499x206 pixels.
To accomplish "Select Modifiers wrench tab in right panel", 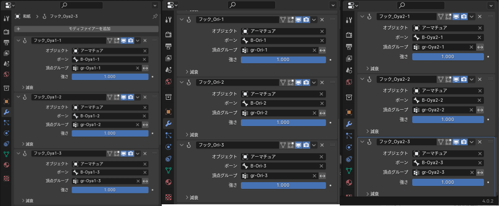I will (349, 124).
